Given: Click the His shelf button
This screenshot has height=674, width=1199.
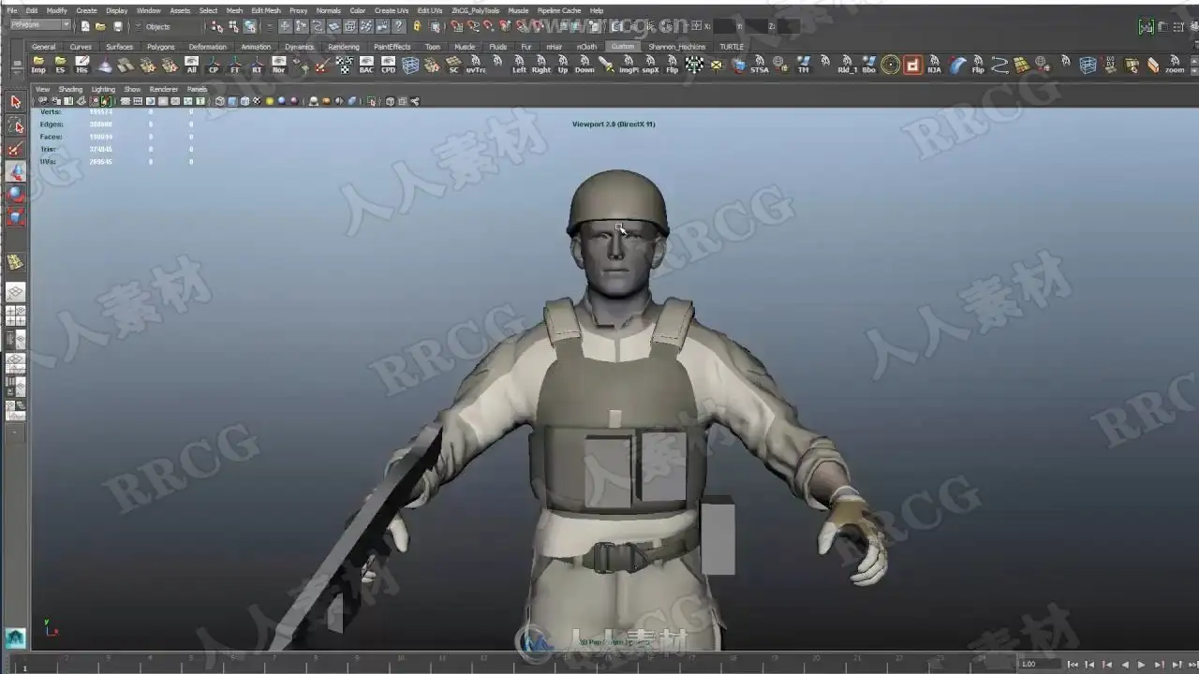Looking at the screenshot, I should click(x=82, y=65).
